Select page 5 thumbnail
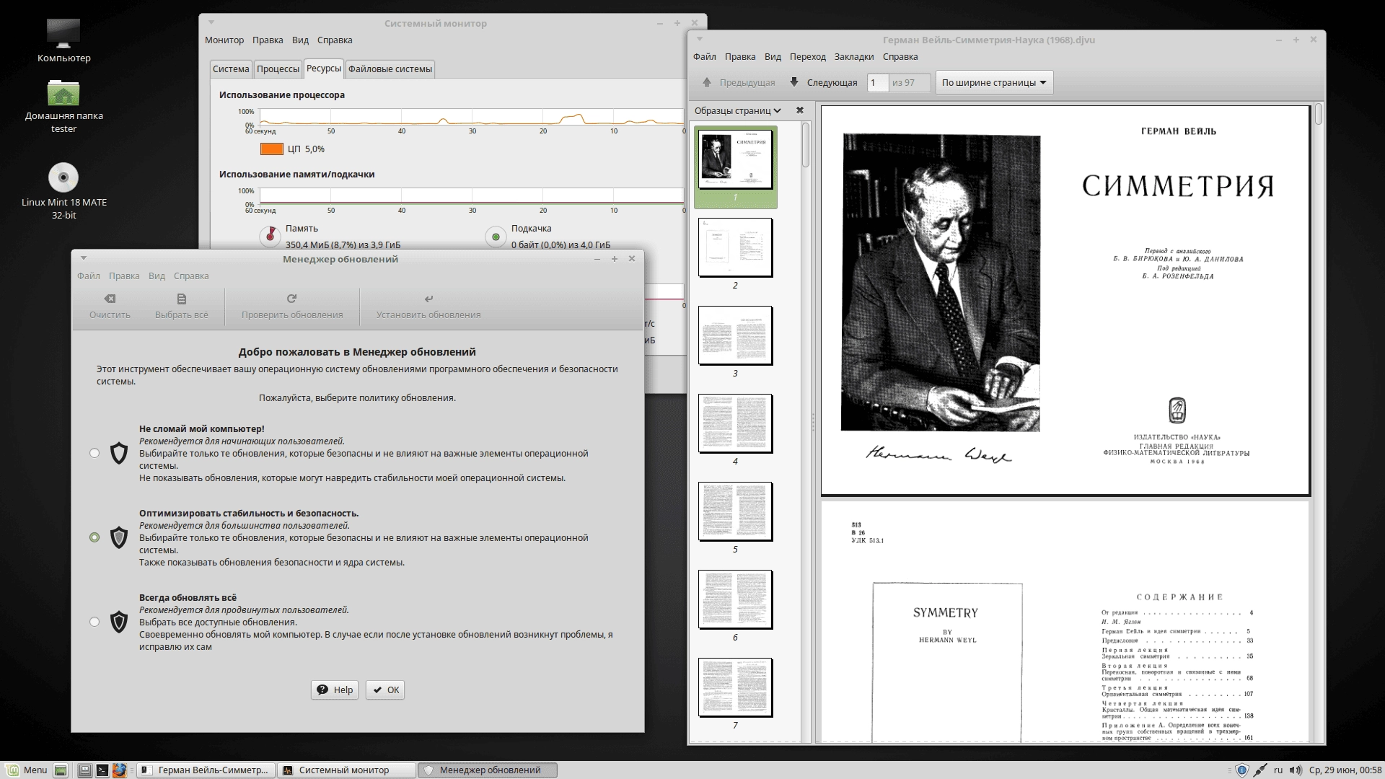 tap(735, 511)
